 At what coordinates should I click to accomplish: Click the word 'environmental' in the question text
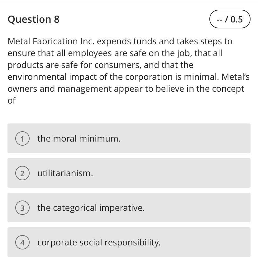point(37,77)
